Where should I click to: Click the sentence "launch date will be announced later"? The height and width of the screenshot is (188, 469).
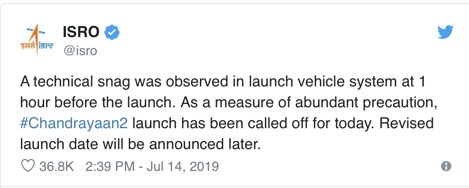[141, 144]
